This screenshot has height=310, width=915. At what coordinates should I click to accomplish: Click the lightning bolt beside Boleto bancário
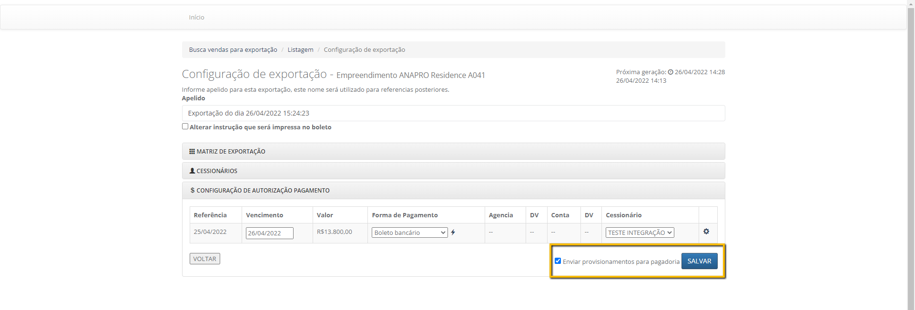[x=453, y=232]
